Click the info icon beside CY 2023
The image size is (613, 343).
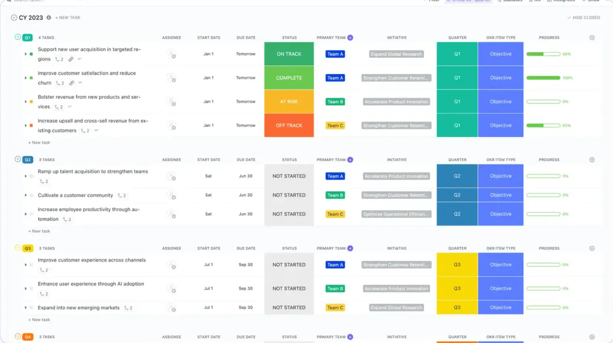pyautogui.click(x=49, y=17)
